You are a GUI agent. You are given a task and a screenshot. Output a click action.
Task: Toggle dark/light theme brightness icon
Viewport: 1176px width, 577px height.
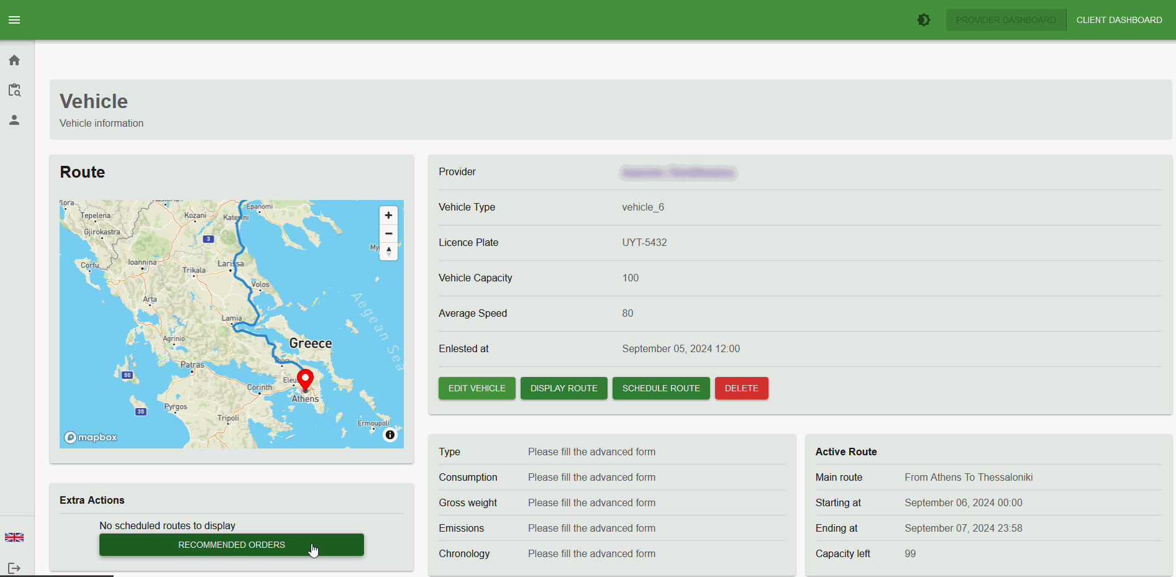pos(924,20)
